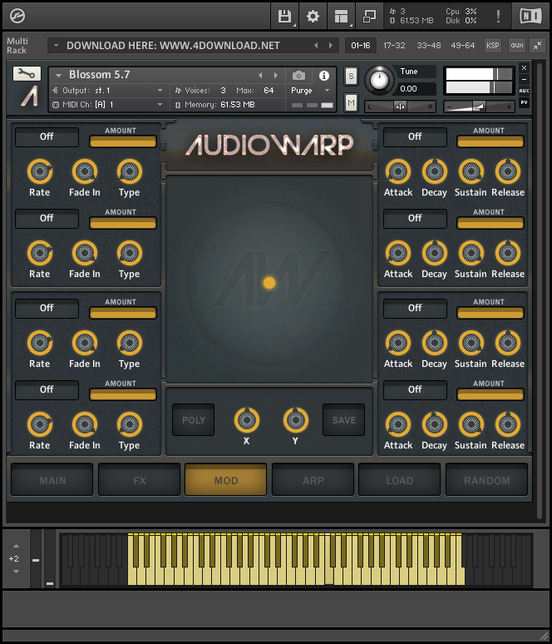Viewport: 552px width, 644px height.
Task: Open the Purge dropdown menu
Action: pos(311,91)
